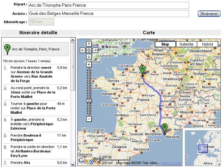Open itinerary step 5 link
222x167 pixels.
pyautogui.click(x=5, y=135)
